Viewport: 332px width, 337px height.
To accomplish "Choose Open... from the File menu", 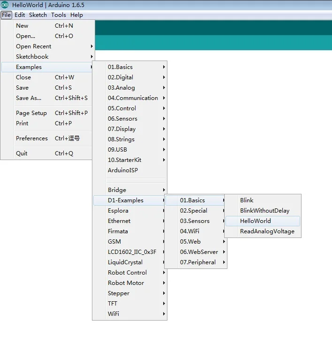I will click(48, 36).
